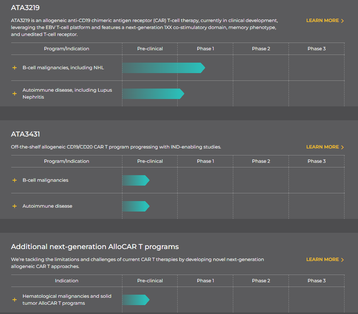Screen dimensions: 358x314
Task: Click Learn More for next-generation AlloCAR T programs
Action: [325, 259]
